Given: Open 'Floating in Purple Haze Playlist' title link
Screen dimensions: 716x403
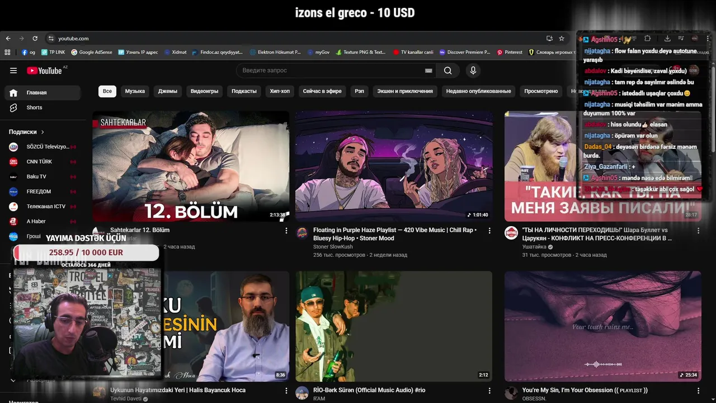Looking at the screenshot, I should click(395, 234).
